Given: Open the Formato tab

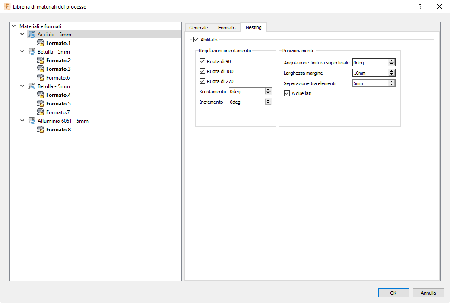Looking at the screenshot, I should coord(226,27).
